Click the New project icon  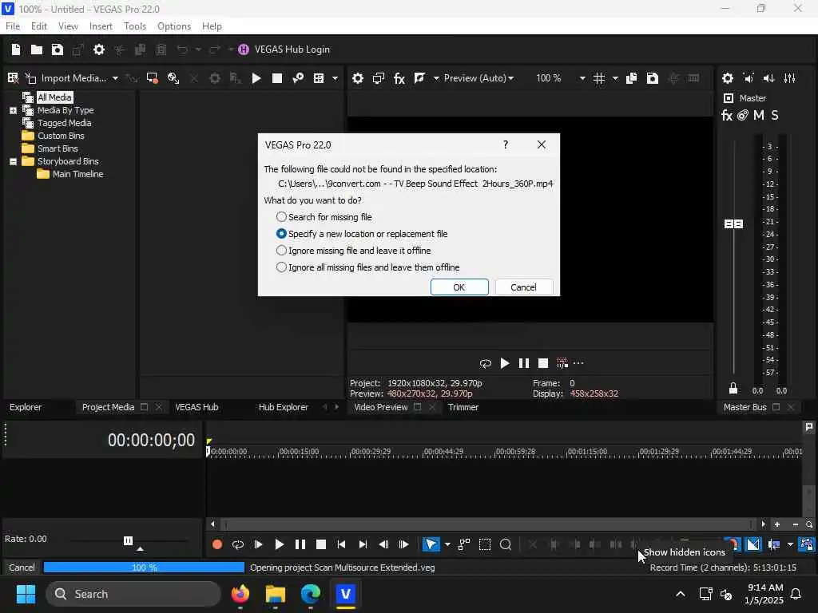16,49
